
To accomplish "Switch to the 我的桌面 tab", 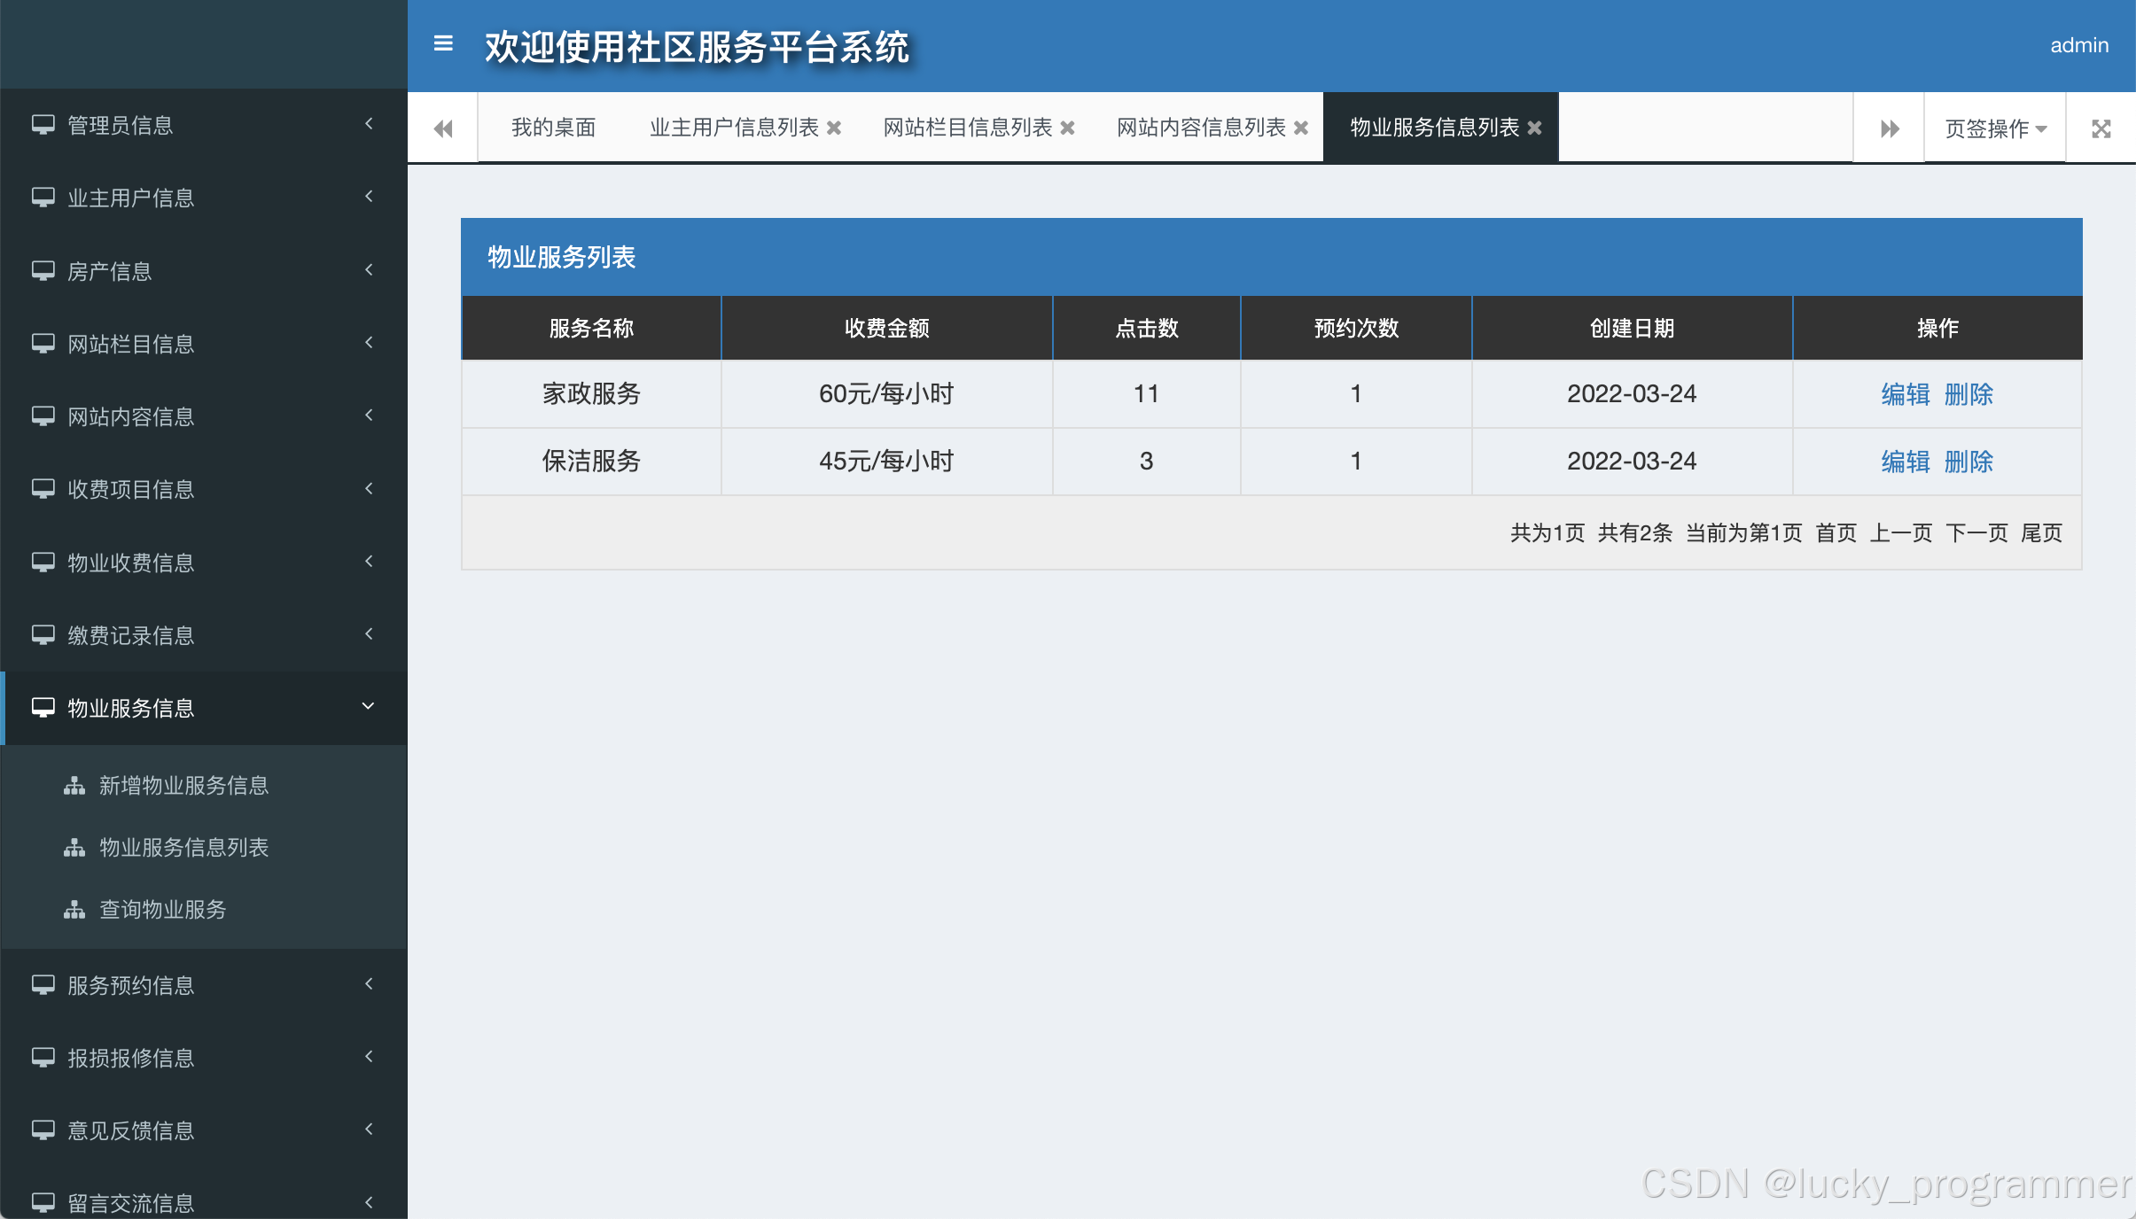I will tap(553, 128).
